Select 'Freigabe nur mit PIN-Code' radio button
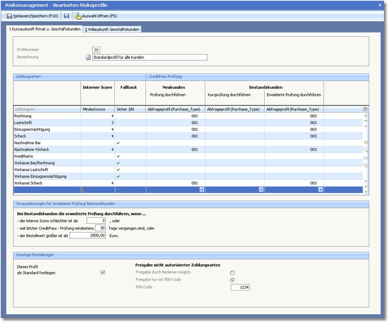 point(233,280)
